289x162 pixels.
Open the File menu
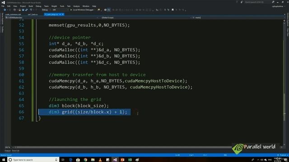[x=3, y=6]
